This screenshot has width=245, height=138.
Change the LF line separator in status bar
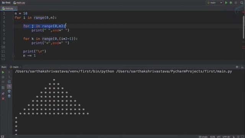(x=219, y=137)
